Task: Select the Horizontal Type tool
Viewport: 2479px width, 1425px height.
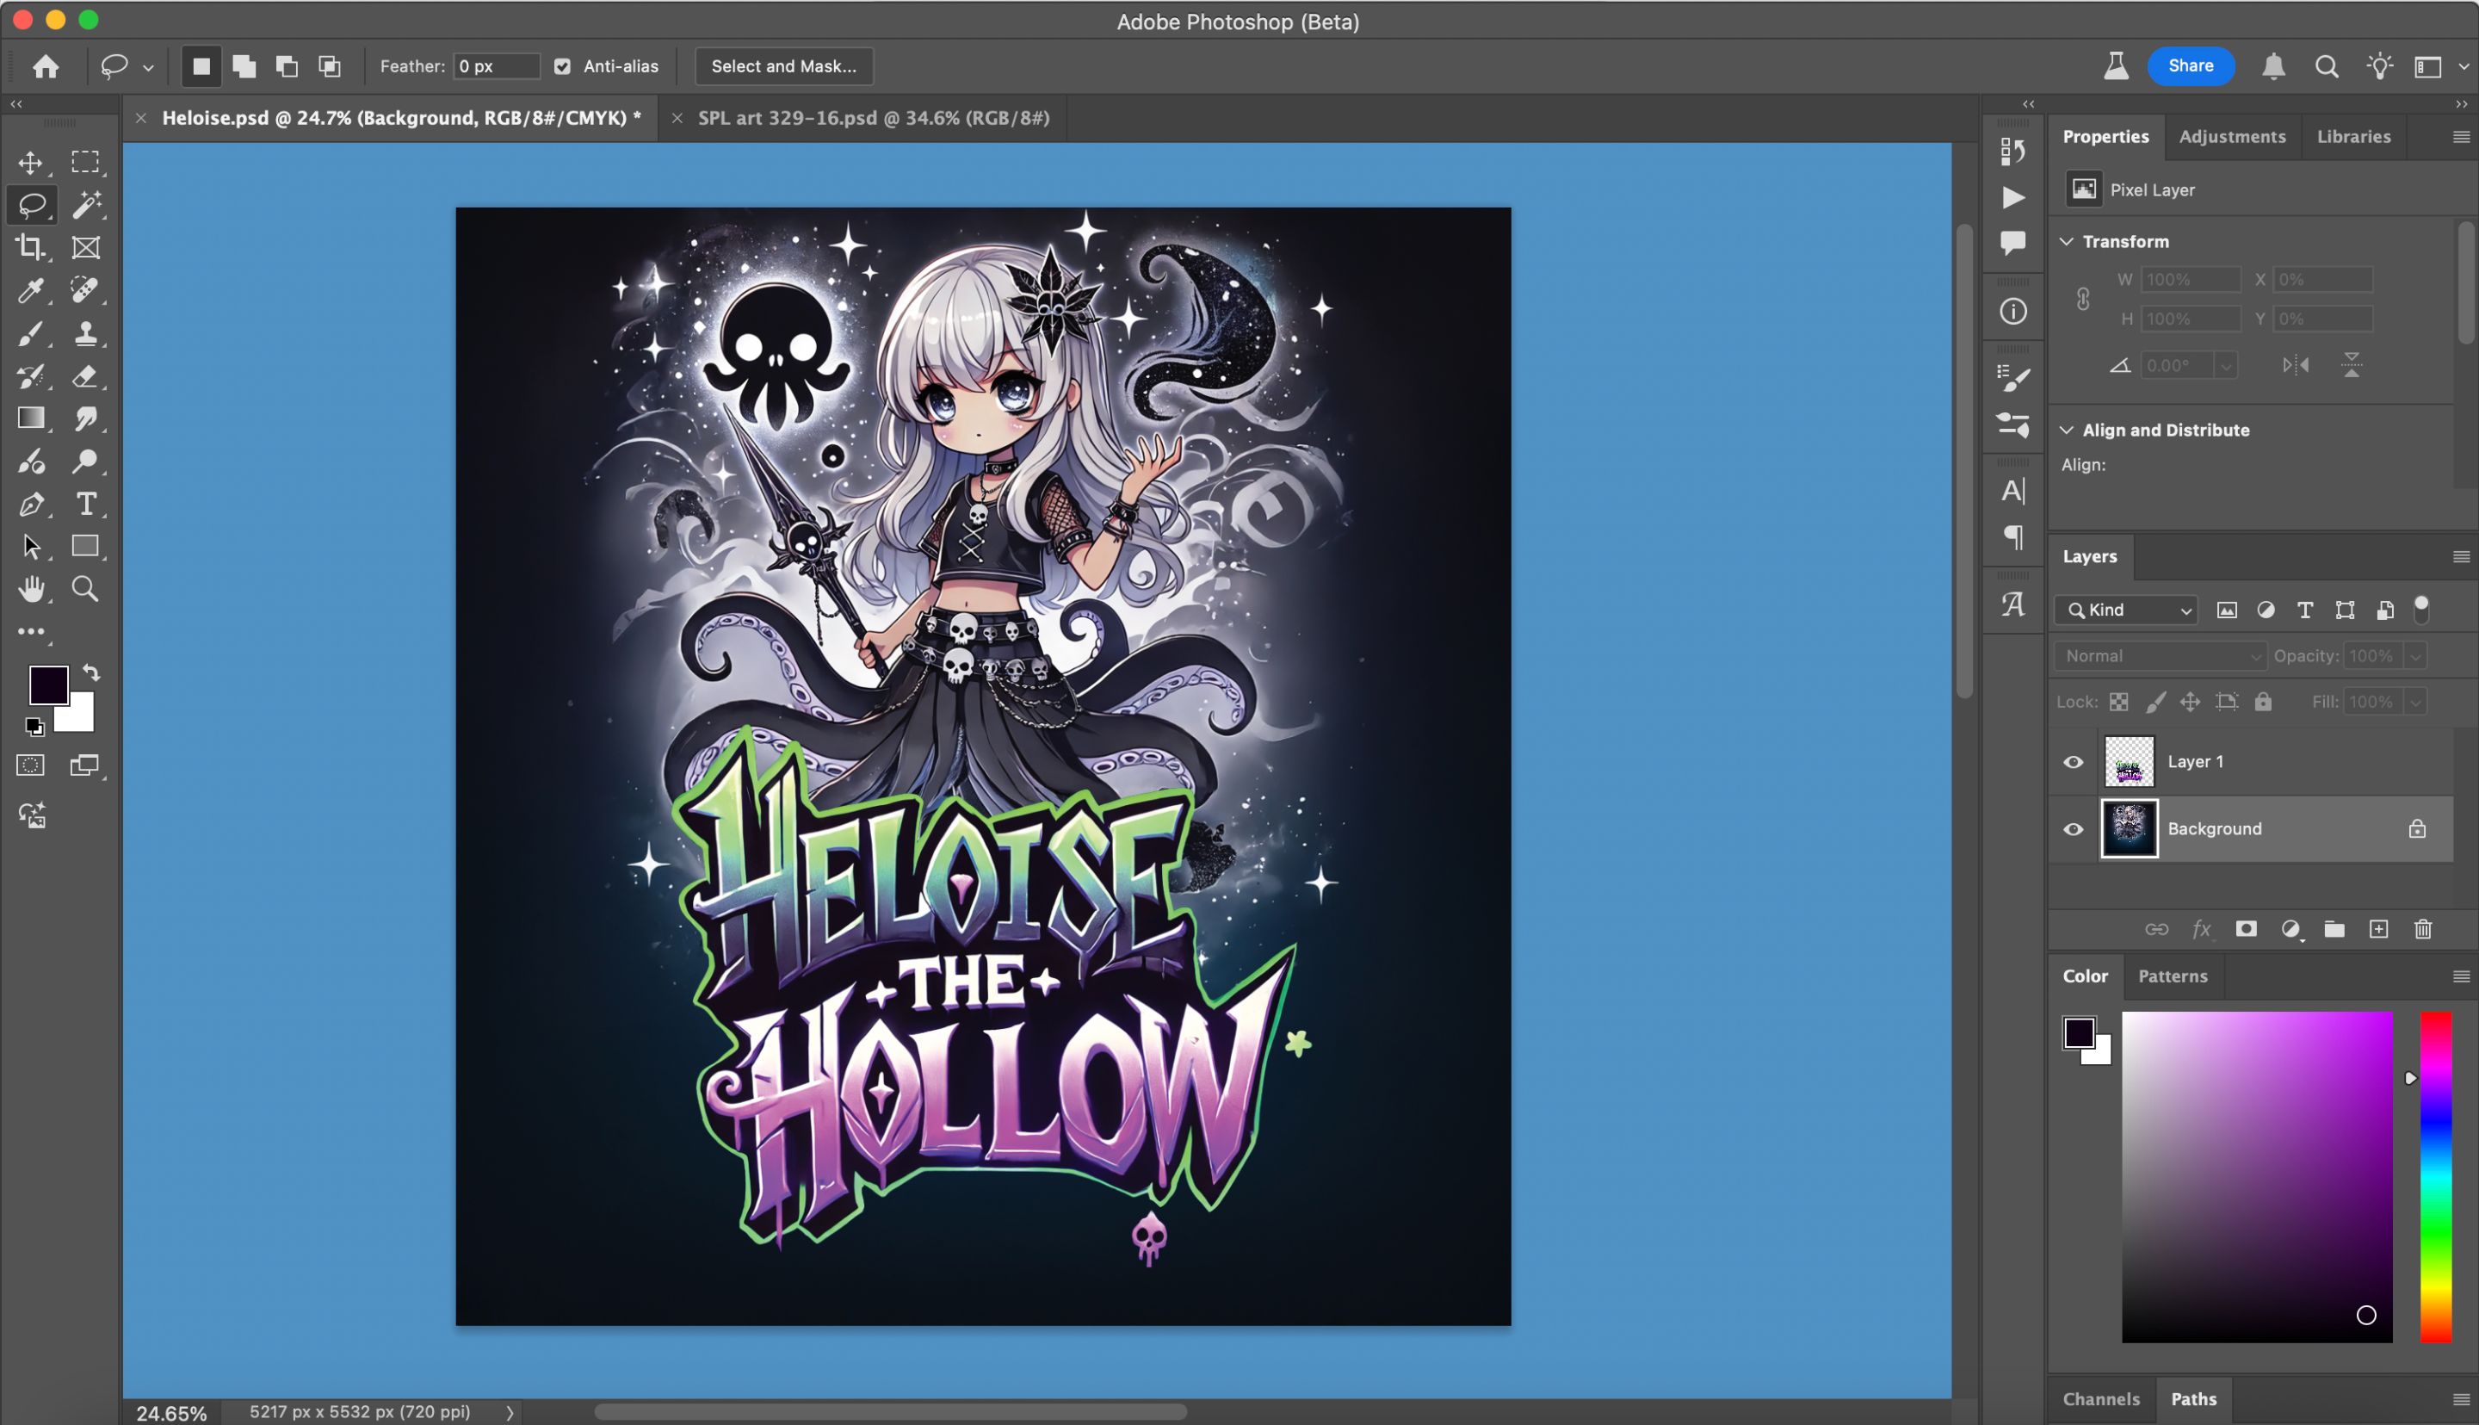Action: point(85,504)
